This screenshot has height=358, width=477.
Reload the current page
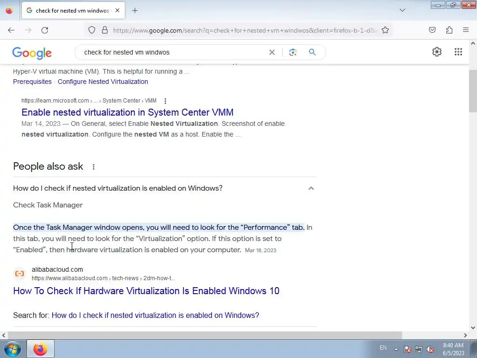(x=45, y=30)
